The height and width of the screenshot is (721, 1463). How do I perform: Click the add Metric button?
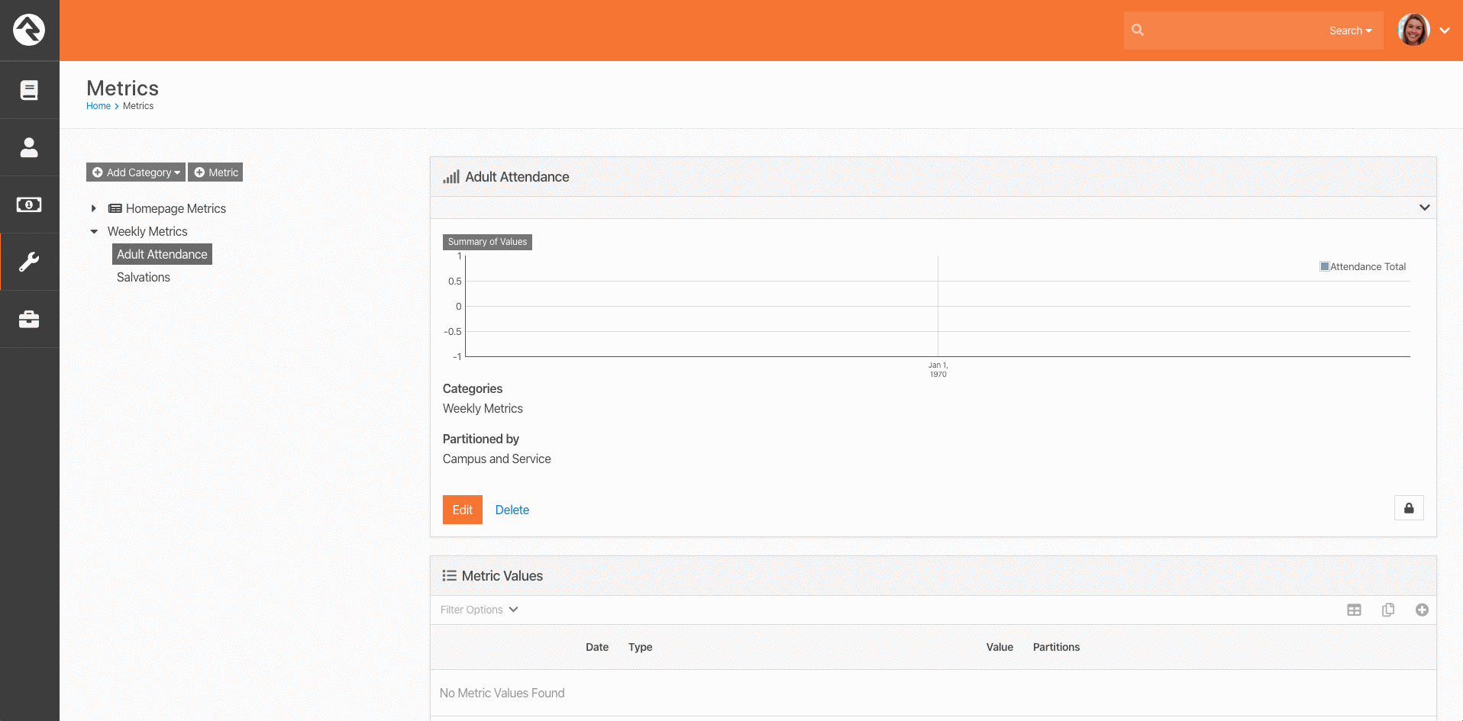click(x=215, y=172)
